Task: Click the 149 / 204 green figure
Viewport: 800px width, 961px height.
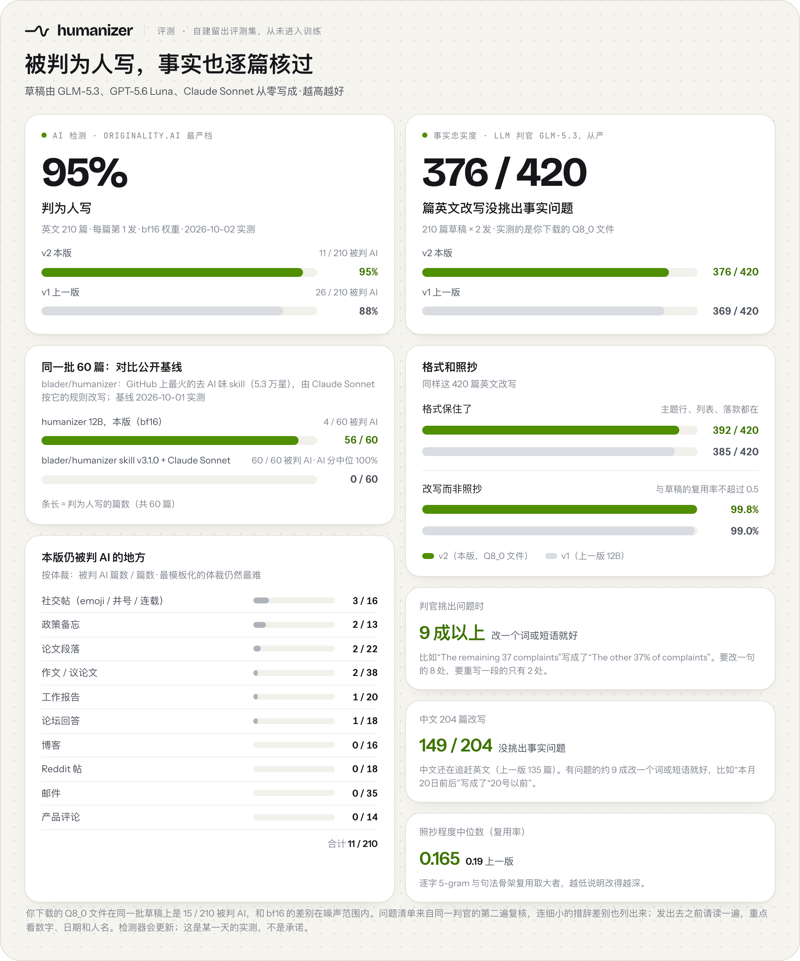Action: (456, 746)
